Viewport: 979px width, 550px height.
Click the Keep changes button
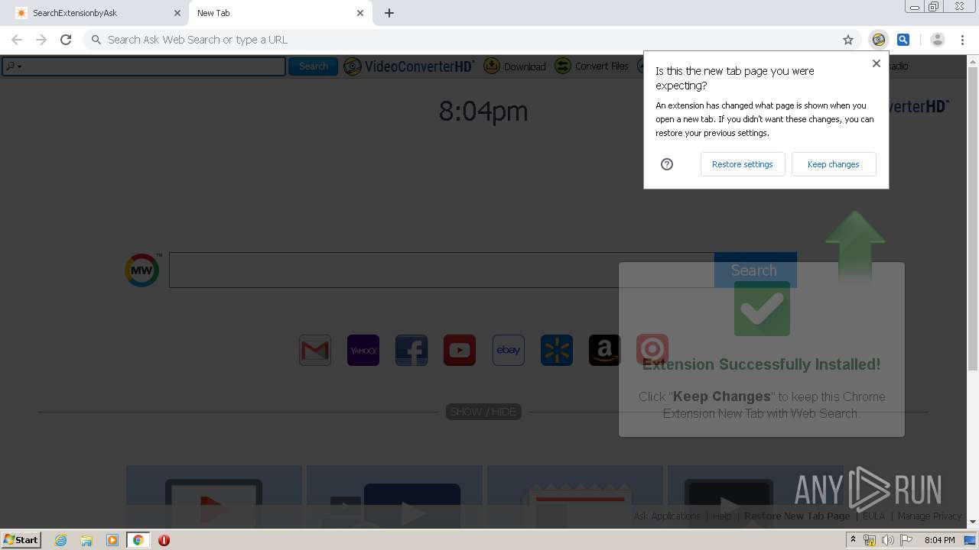click(833, 164)
